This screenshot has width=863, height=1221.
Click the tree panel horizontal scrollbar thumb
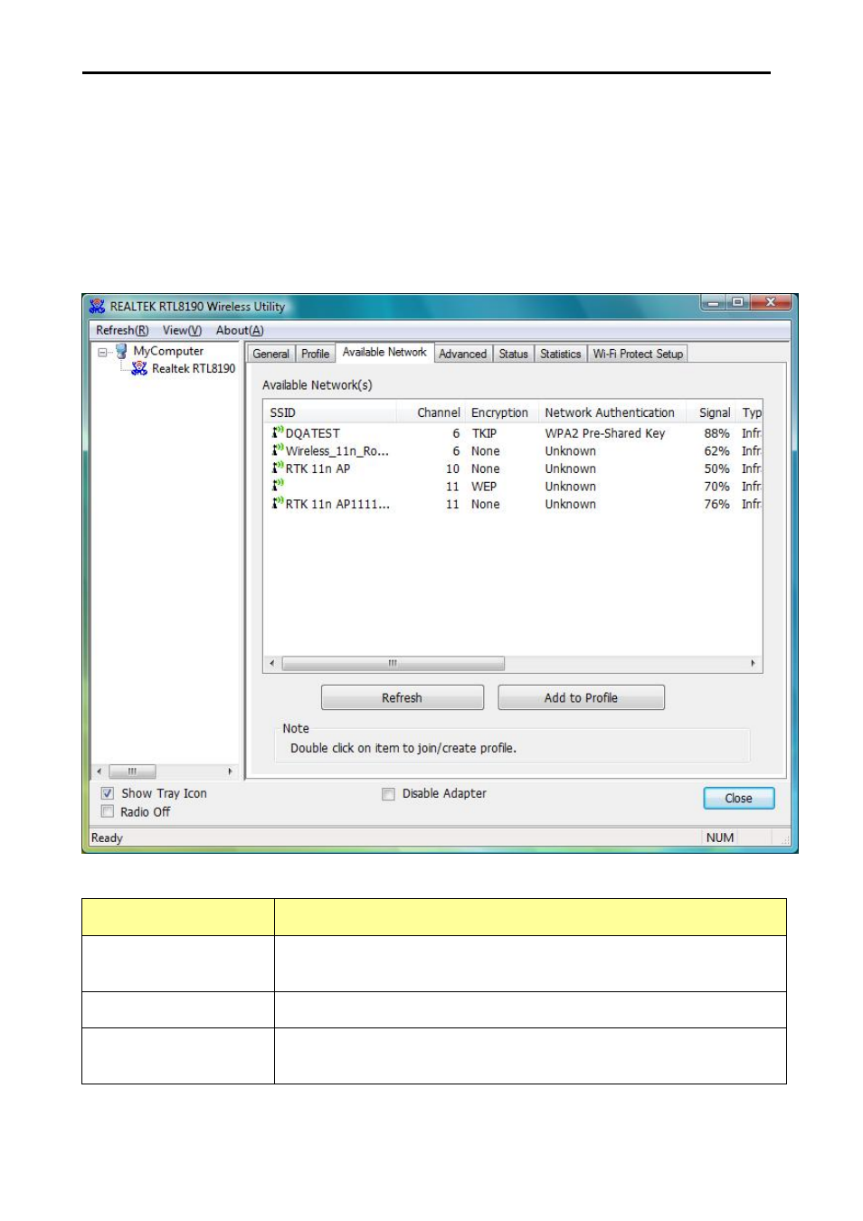[132, 771]
